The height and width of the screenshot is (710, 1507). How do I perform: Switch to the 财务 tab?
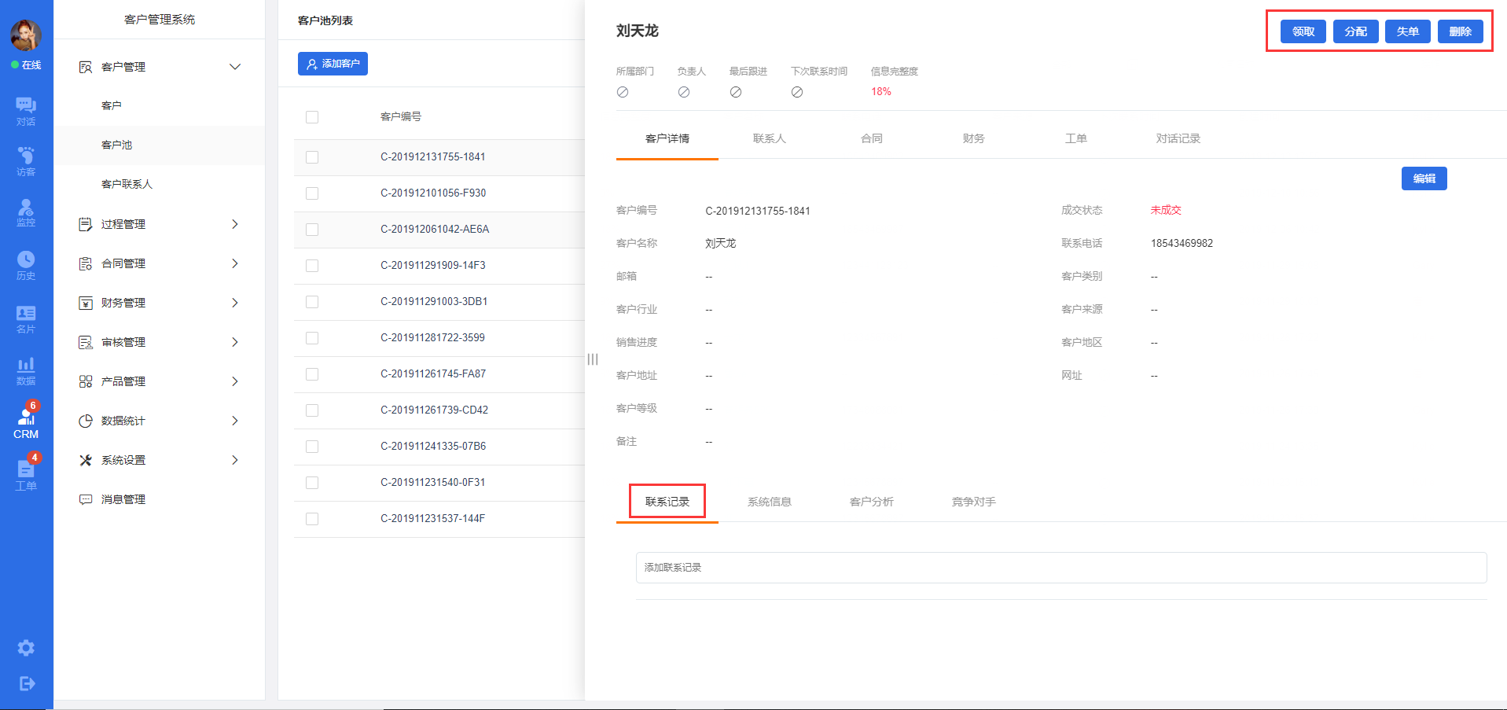pyautogui.click(x=974, y=138)
